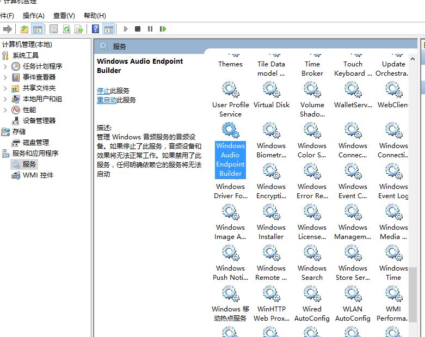
Task: Expand the 事件查看器 tree node
Action: point(5,77)
